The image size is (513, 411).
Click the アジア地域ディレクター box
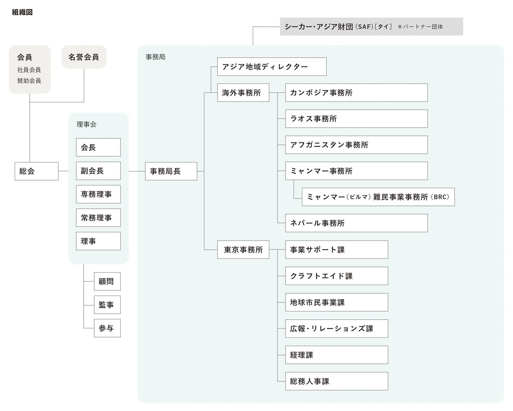tap(272, 67)
